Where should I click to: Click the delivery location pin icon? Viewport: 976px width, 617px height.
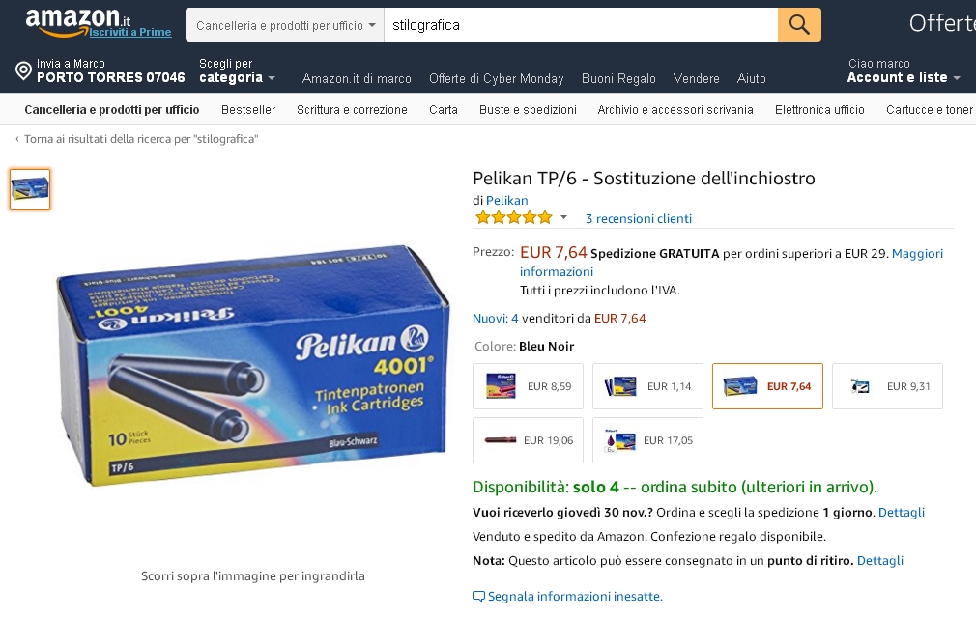(23, 70)
